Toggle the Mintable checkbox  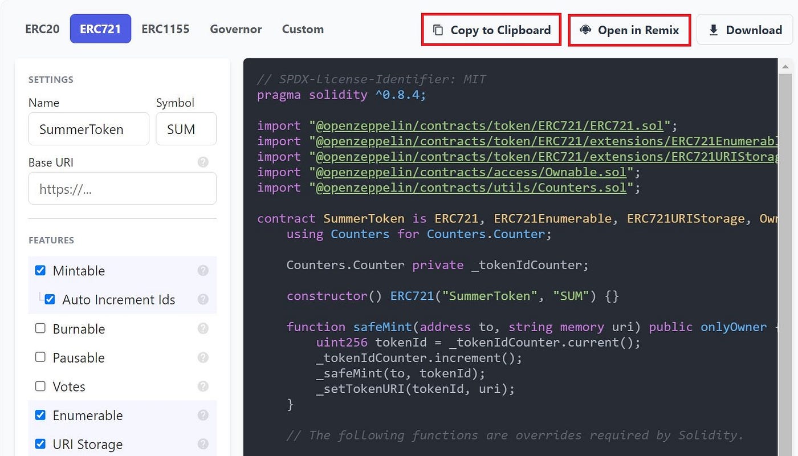pyautogui.click(x=40, y=270)
